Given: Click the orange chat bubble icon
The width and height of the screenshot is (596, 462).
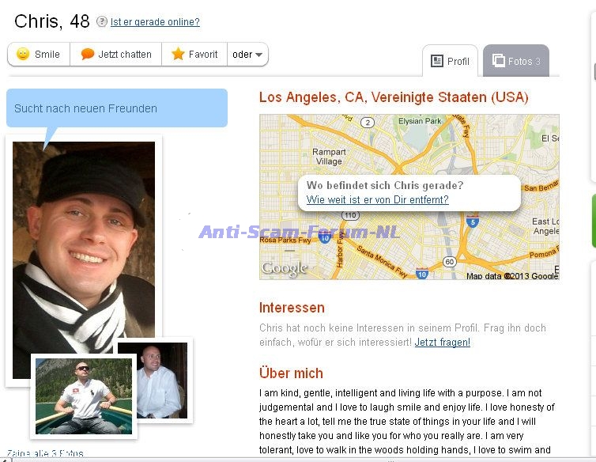Looking at the screenshot, I should 88,55.
